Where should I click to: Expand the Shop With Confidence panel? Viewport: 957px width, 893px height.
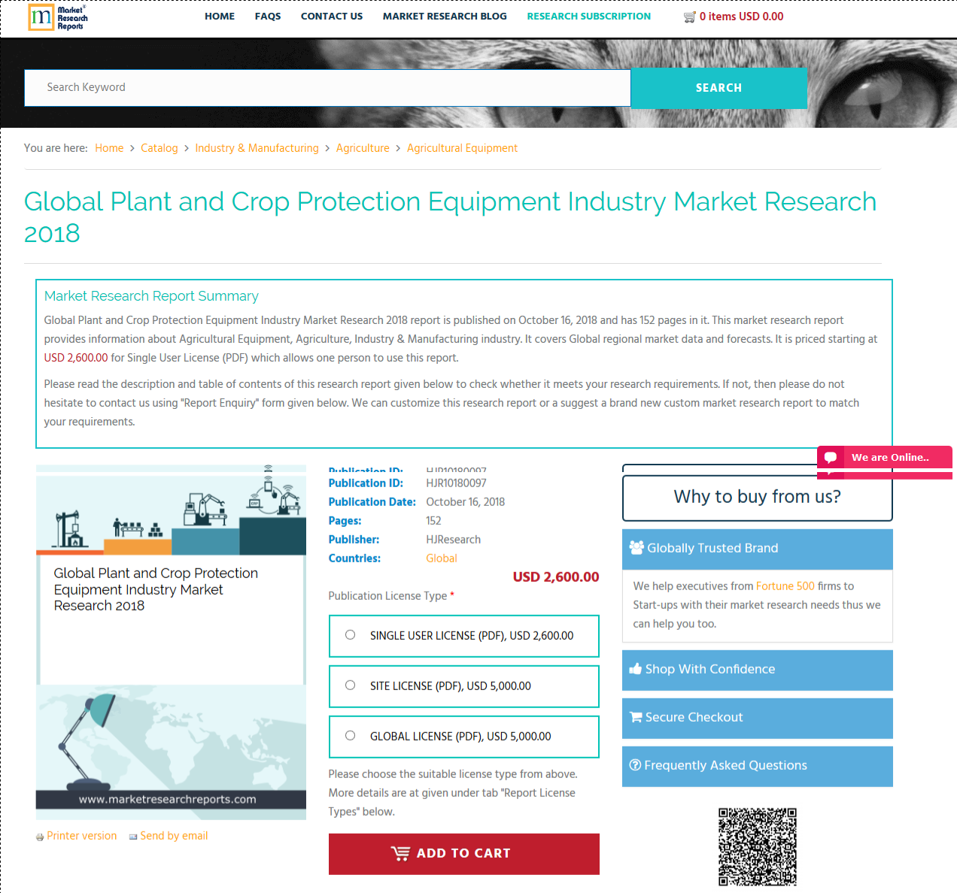[x=757, y=668]
